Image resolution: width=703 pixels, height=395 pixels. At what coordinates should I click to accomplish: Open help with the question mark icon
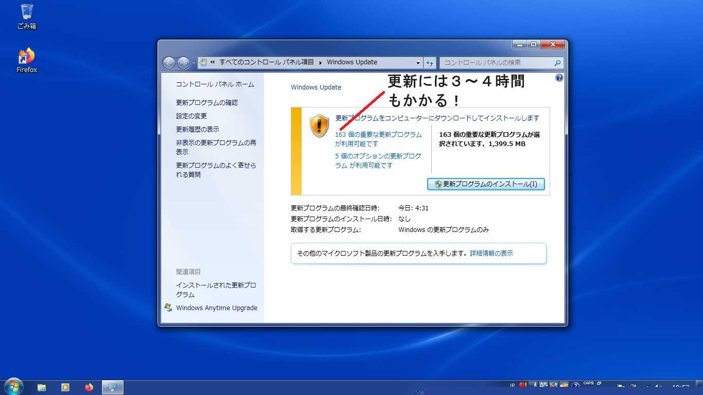[559, 78]
